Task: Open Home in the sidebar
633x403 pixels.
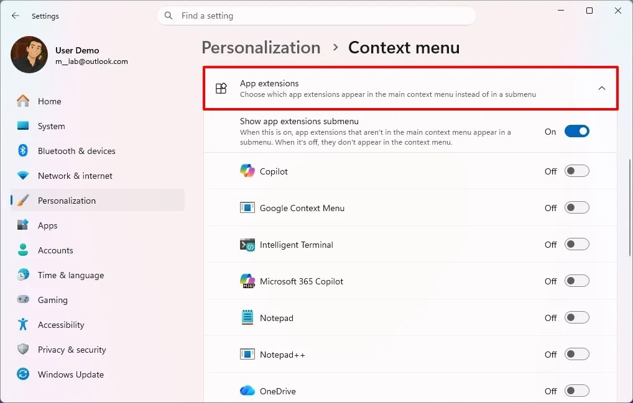Action: (x=98, y=101)
